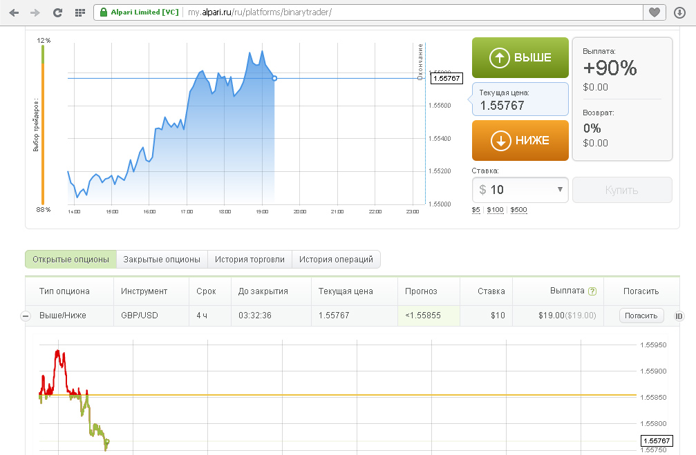Reload the page with refresh icon
Image resolution: width=696 pixels, height=455 pixels.
click(x=58, y=12)
